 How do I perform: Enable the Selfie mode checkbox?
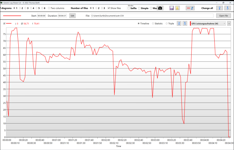(x=129, y=8)
